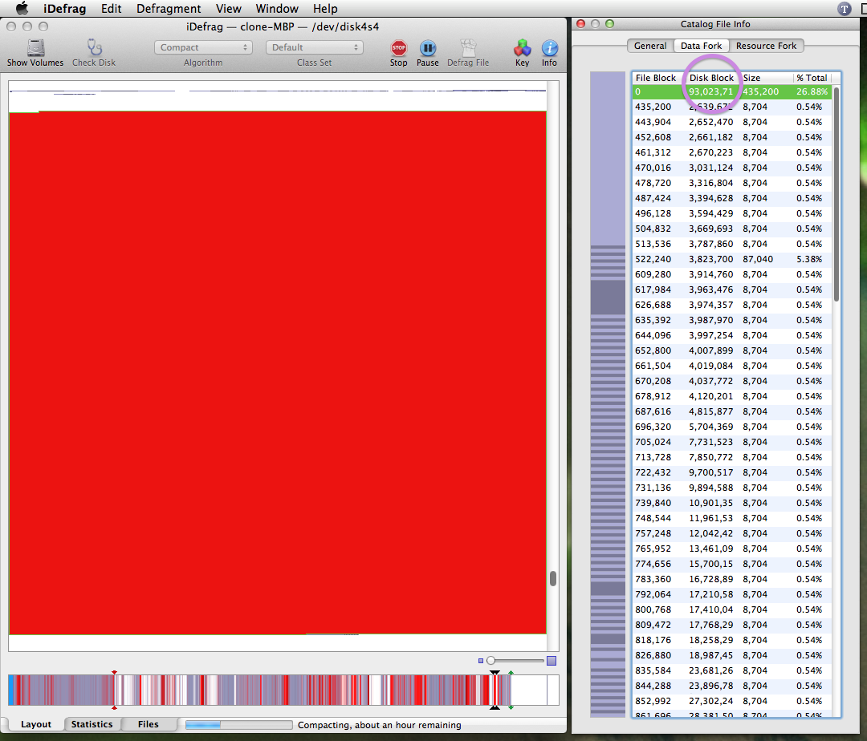Screen dimensions: 867x741
Task: Click the compacting progress bar
Action: point(239,724)
